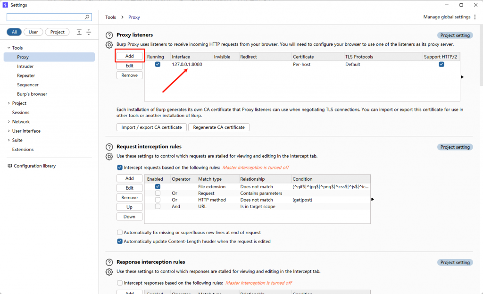
Task: Select the All settings filter
Action: pyautogui.click(x=14, y=32)
